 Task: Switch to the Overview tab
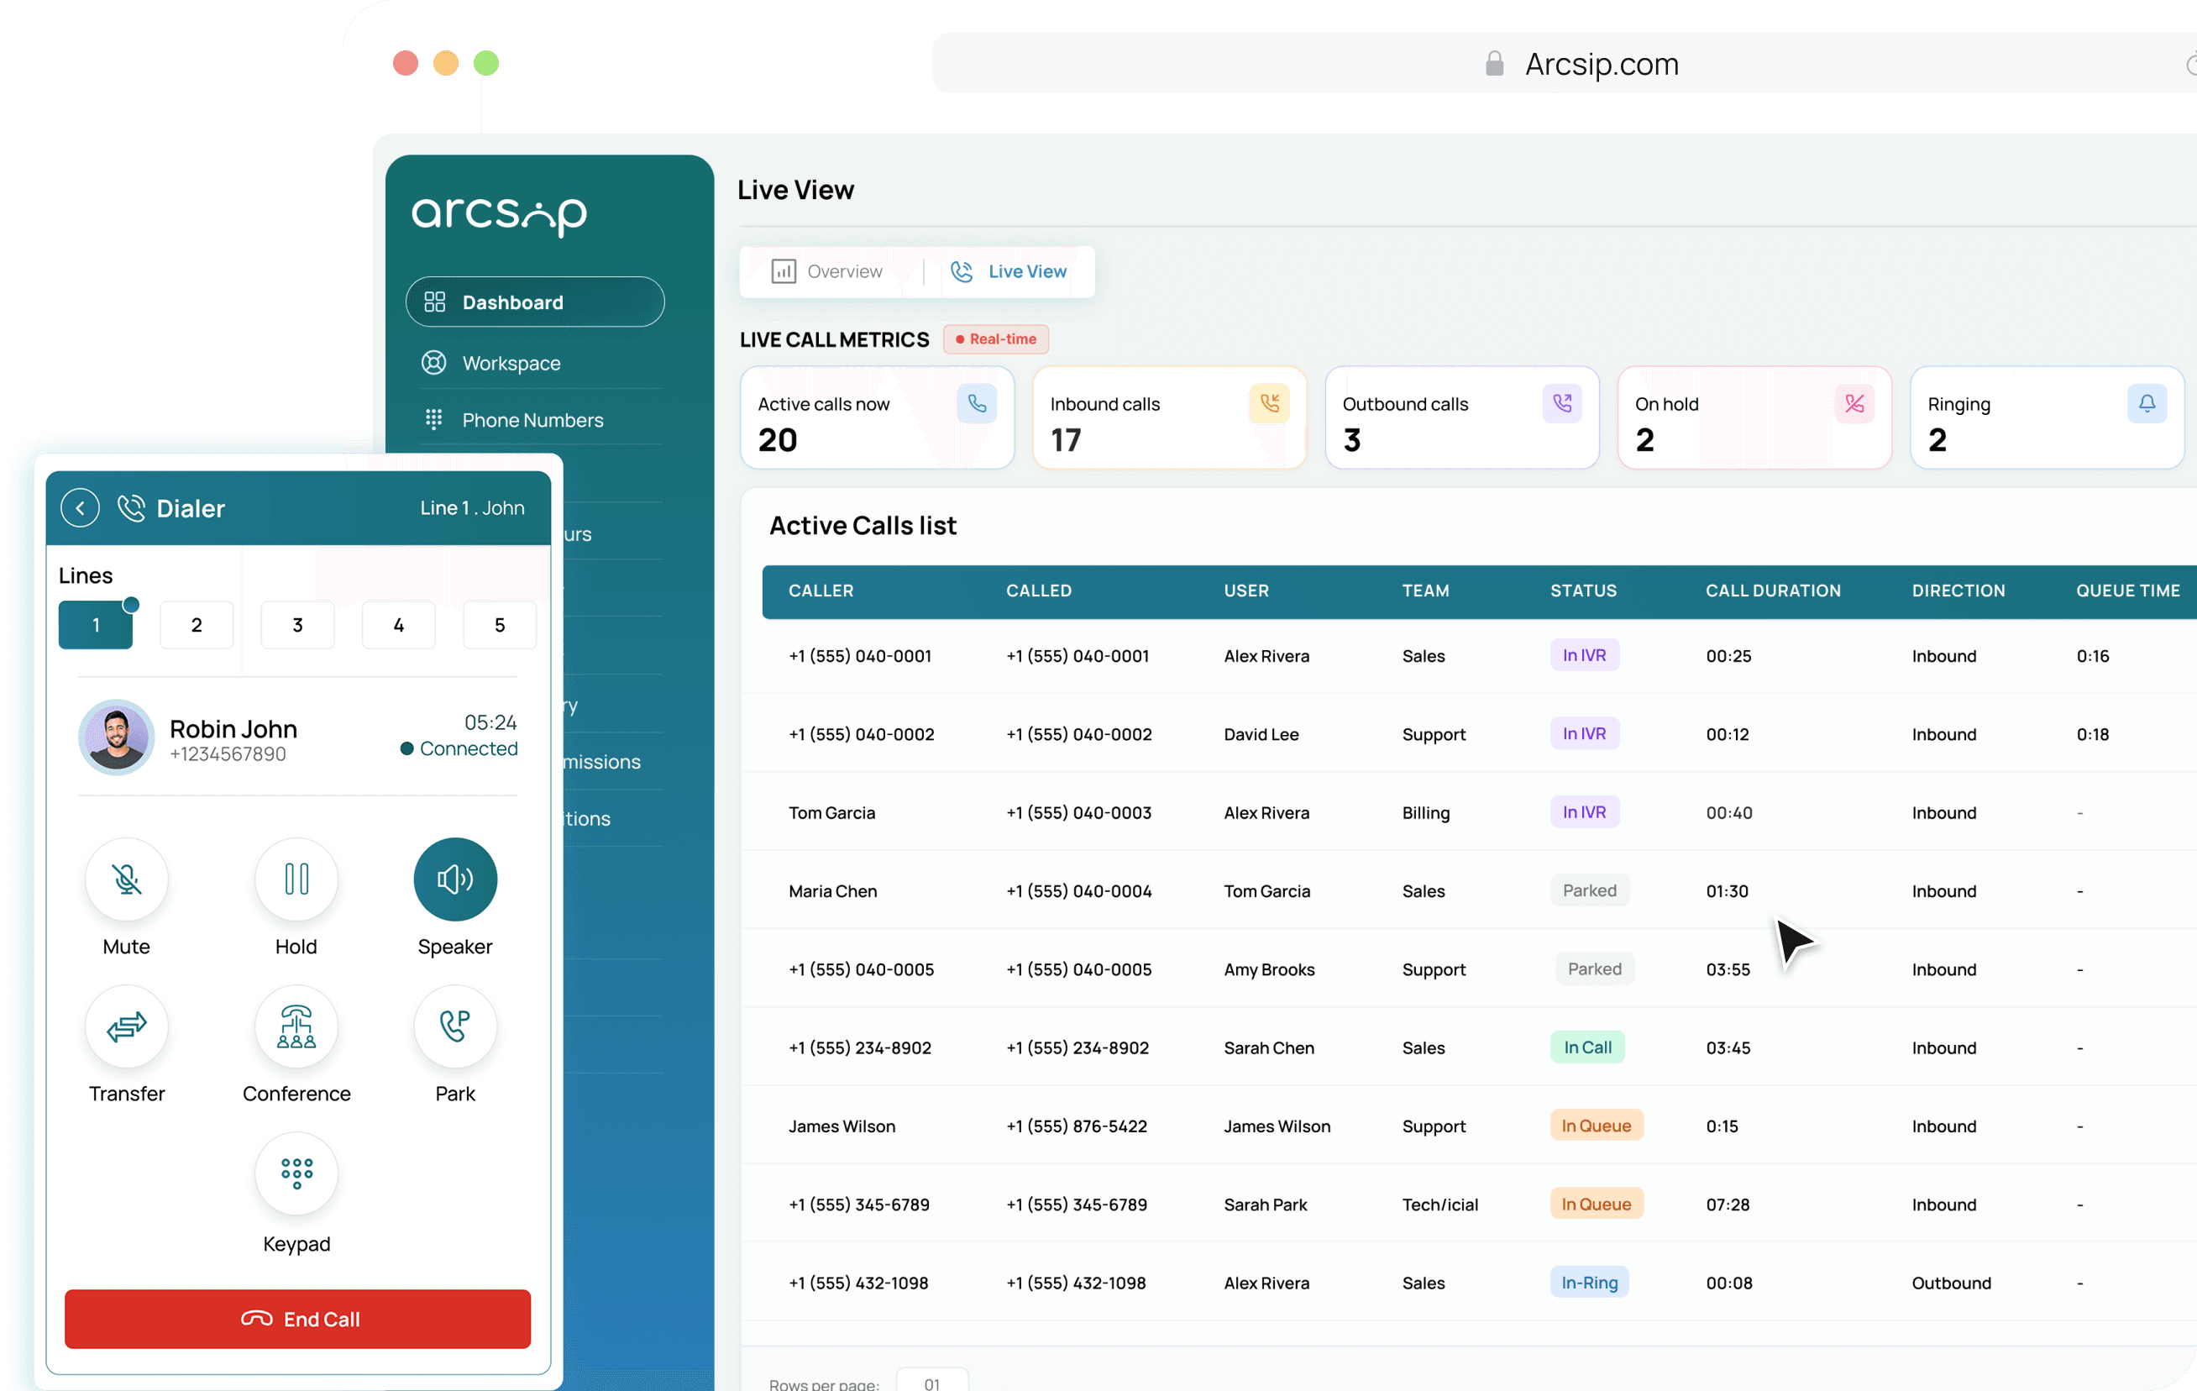(x=827, y=271)
